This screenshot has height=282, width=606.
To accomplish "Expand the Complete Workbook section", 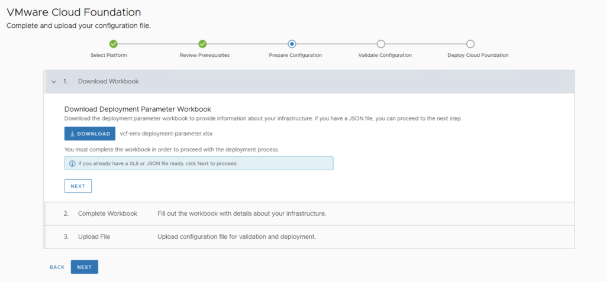I will click(107, 213).
